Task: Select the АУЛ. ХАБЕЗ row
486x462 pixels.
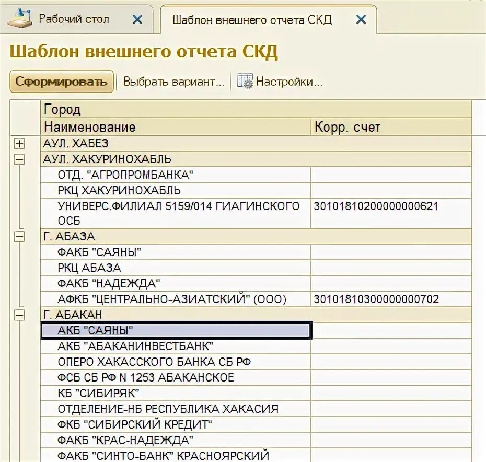Action: click(256, 143)
